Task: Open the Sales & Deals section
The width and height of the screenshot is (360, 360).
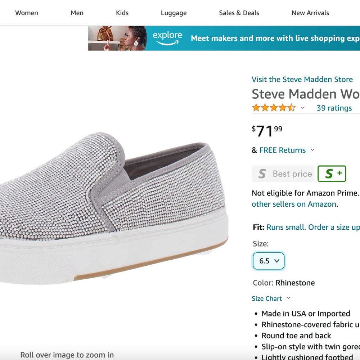Action: (x=239, y=13)
